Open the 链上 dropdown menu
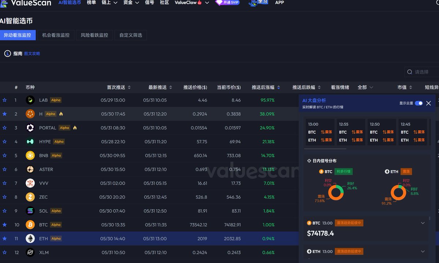Image resolution: width=439 pixels, height=263 pixels. (109, 3)
